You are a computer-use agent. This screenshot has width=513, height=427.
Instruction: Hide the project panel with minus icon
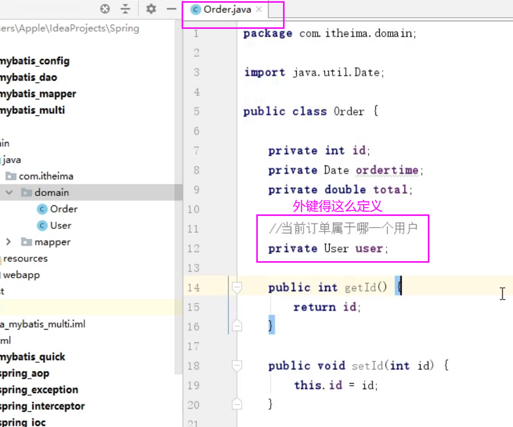click(x=172, y=9)
